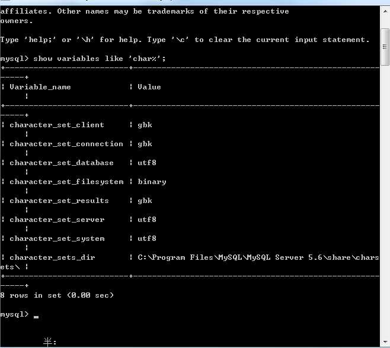Viewport: 390px width, 348px height.
Task: Select the character_set_client row name
Action: coord(57,125)
